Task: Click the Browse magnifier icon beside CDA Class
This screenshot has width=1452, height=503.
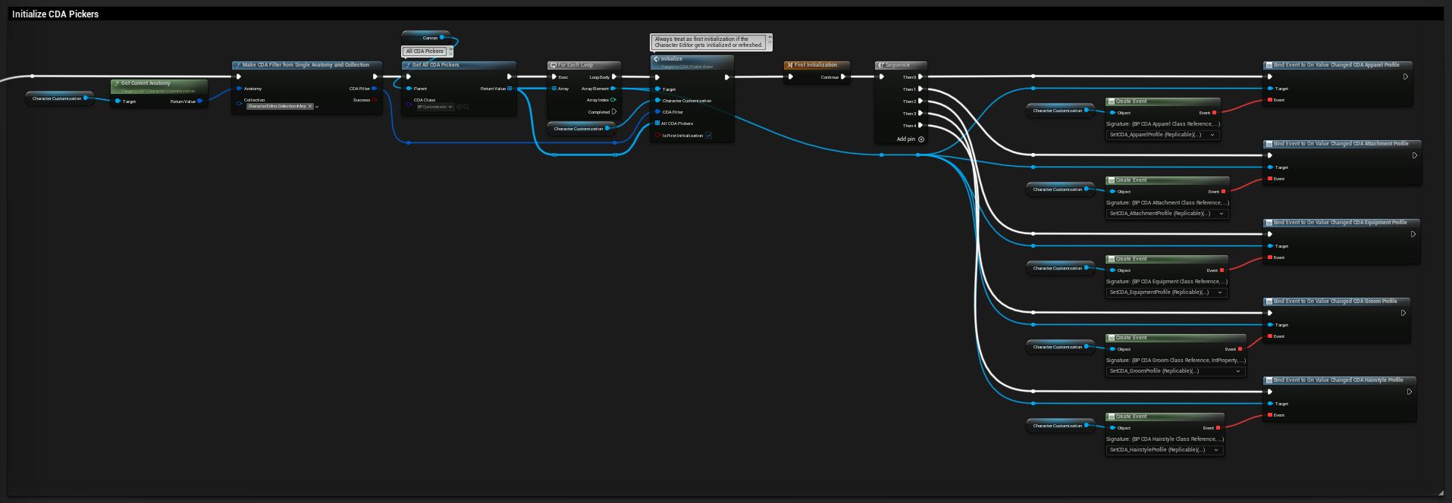Action: (x=466, y=107)
